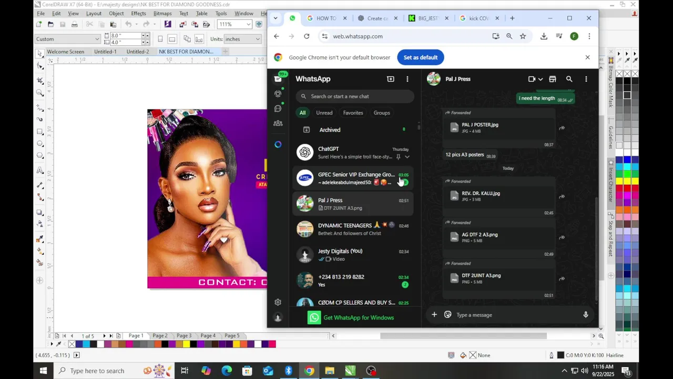Switch to Untitled-1 document tab
Screen dimensions: 673x379
(x=105, y=52)
